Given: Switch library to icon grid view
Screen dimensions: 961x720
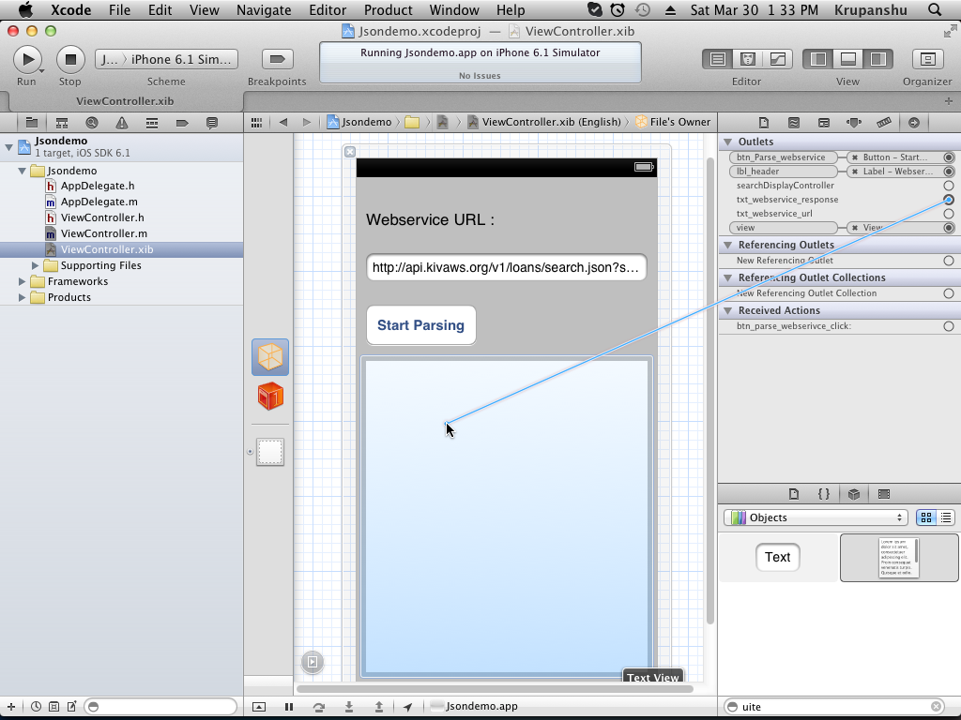Looking at the screenshot, I should [x=926, y=517].
